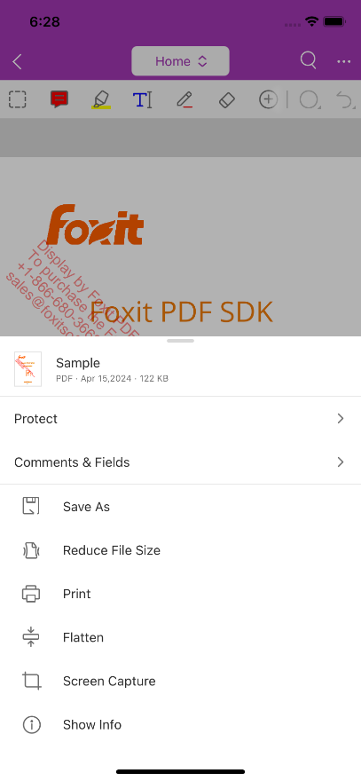Activate the highlighter tool
Viewport: 361px width, 781px height.
click(101, 99)
